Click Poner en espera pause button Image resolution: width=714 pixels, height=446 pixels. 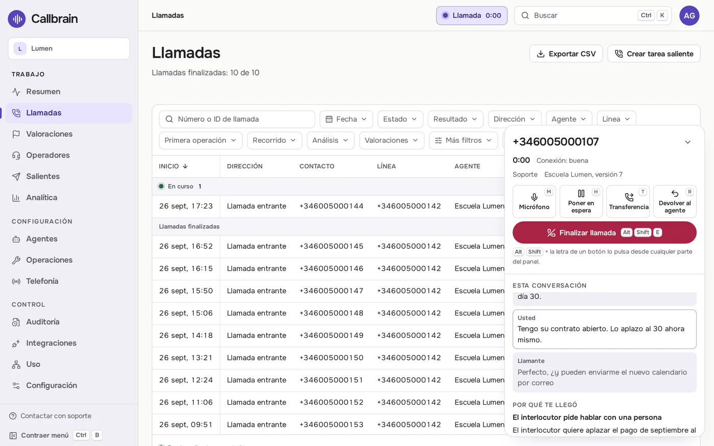coord(581,201)
